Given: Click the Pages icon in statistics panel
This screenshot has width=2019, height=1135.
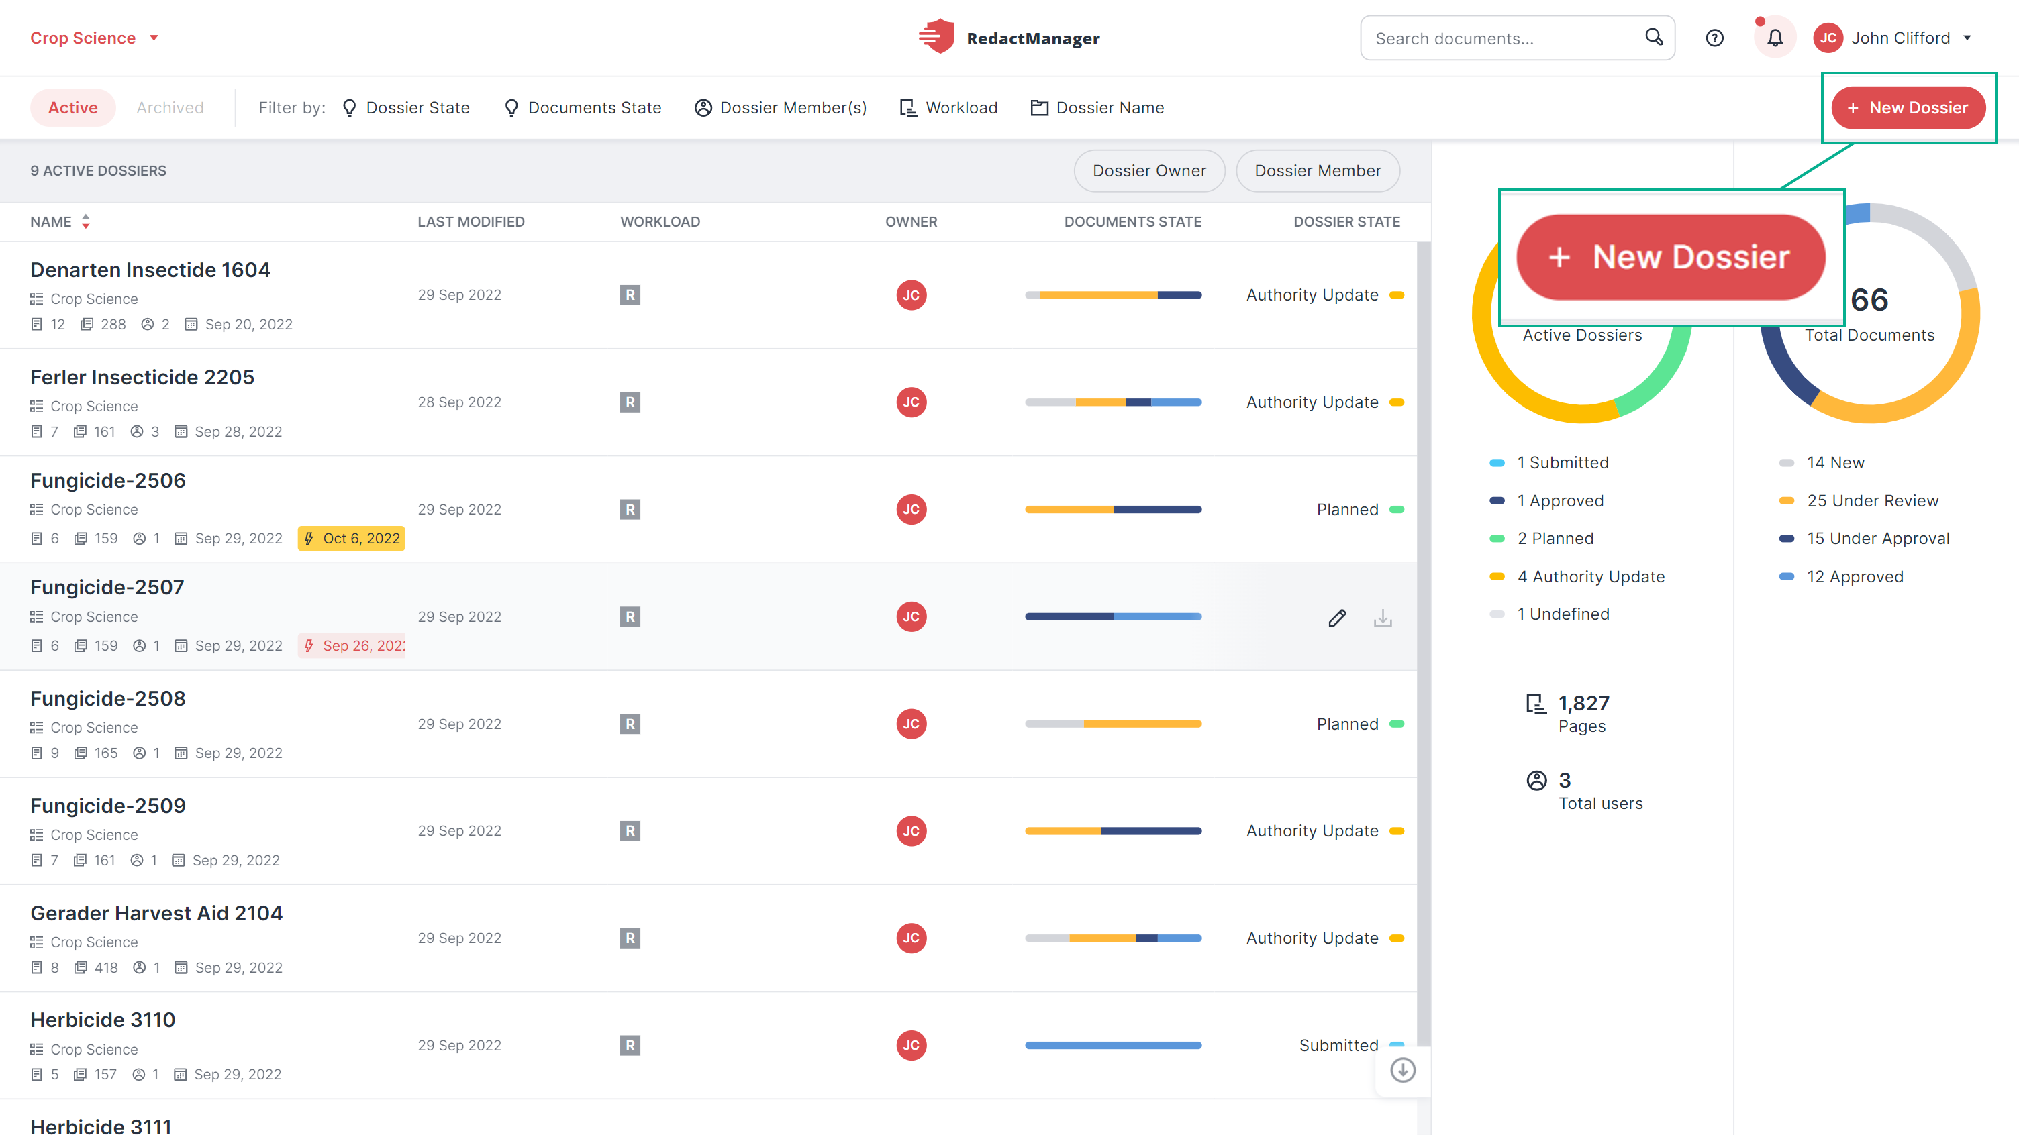Looking at the screenshot, I should coord(1536,704).
